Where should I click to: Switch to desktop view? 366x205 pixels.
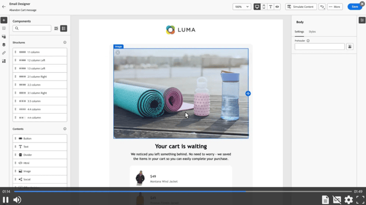(x=257, y=7)
